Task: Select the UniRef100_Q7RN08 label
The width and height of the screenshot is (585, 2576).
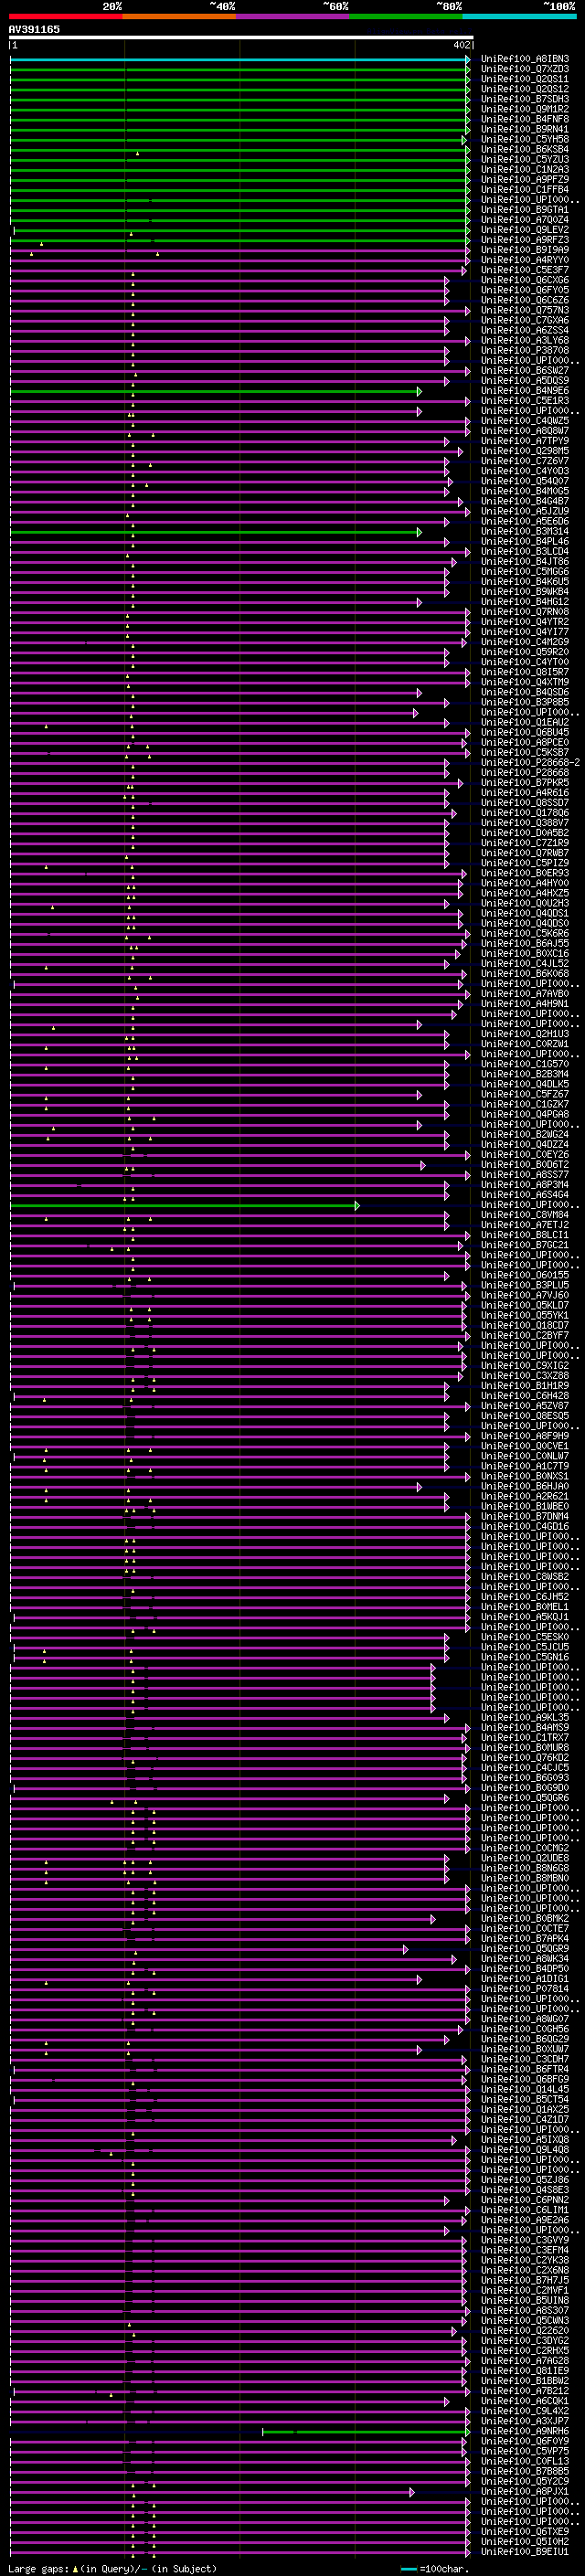Action: pos(525,612)
